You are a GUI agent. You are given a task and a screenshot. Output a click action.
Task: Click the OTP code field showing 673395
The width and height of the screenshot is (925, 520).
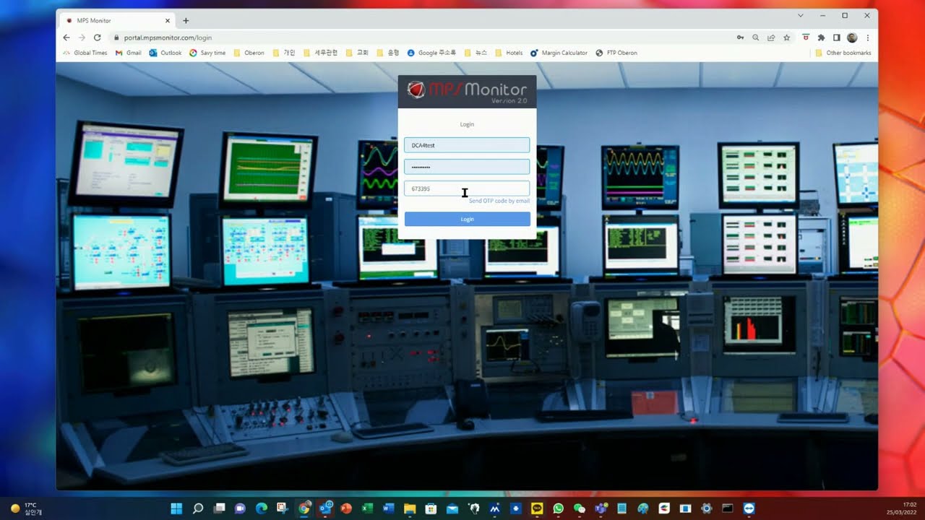[x=467, y=188]
